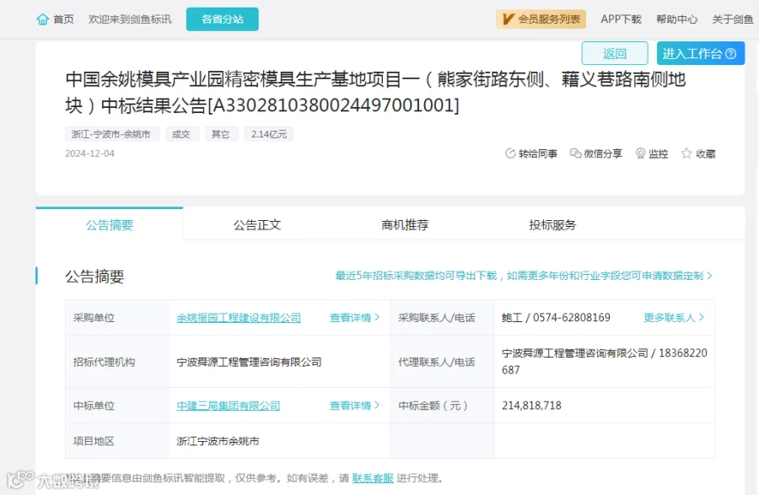
Task: Click the 浙江-宁波市-余姚市 tag
Action: pyautogui.click(x=112, y=134)
